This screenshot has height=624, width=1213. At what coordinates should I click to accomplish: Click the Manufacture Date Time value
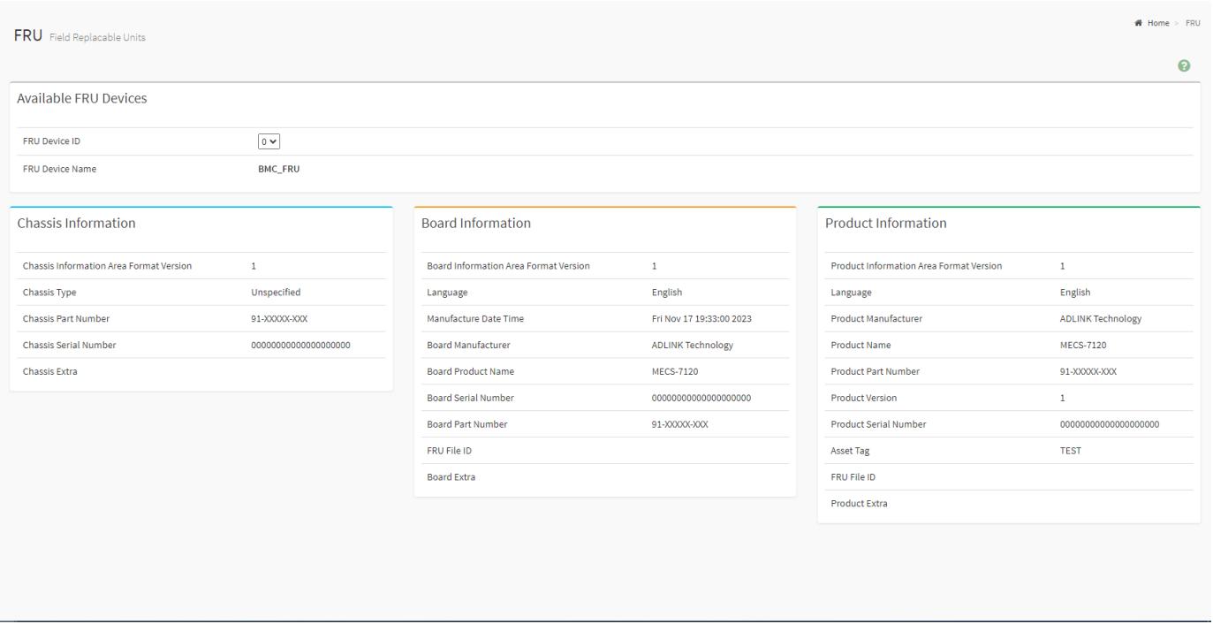[702, 318]
